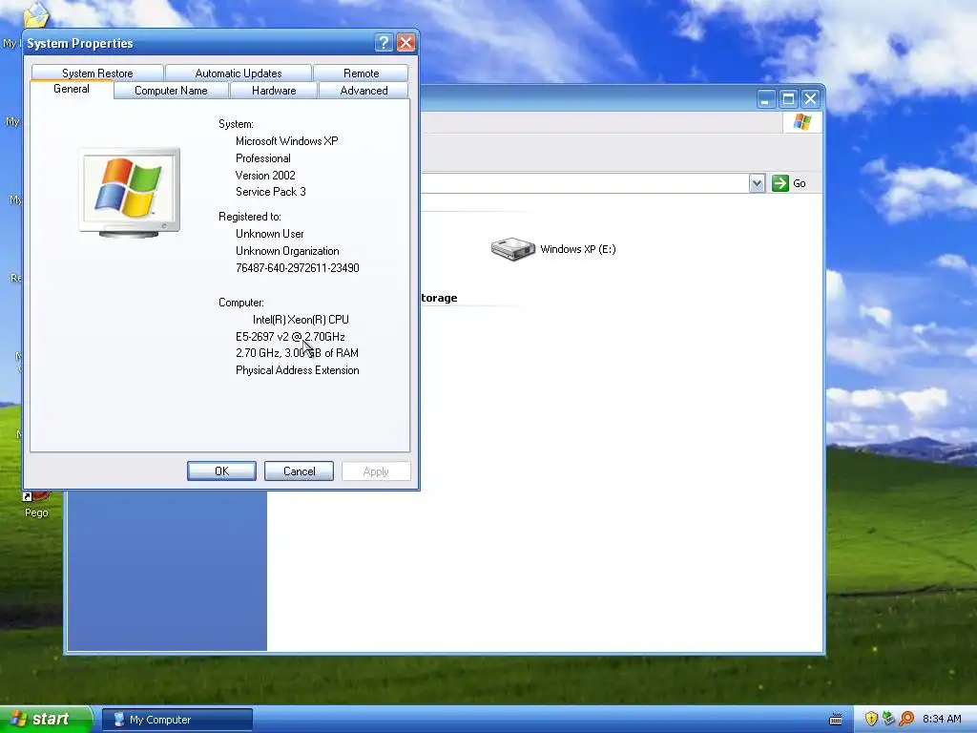Select the Pego desktop shortcut

[x=36, y=506]
